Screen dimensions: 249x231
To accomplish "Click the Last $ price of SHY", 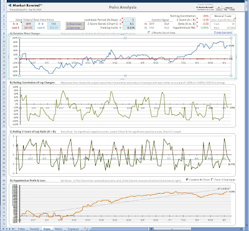I will tap(27, 27).
